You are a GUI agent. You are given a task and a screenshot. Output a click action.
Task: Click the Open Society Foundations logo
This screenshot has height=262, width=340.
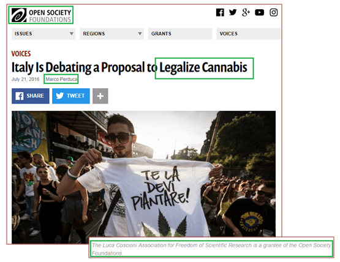click(x=41, y=15)
